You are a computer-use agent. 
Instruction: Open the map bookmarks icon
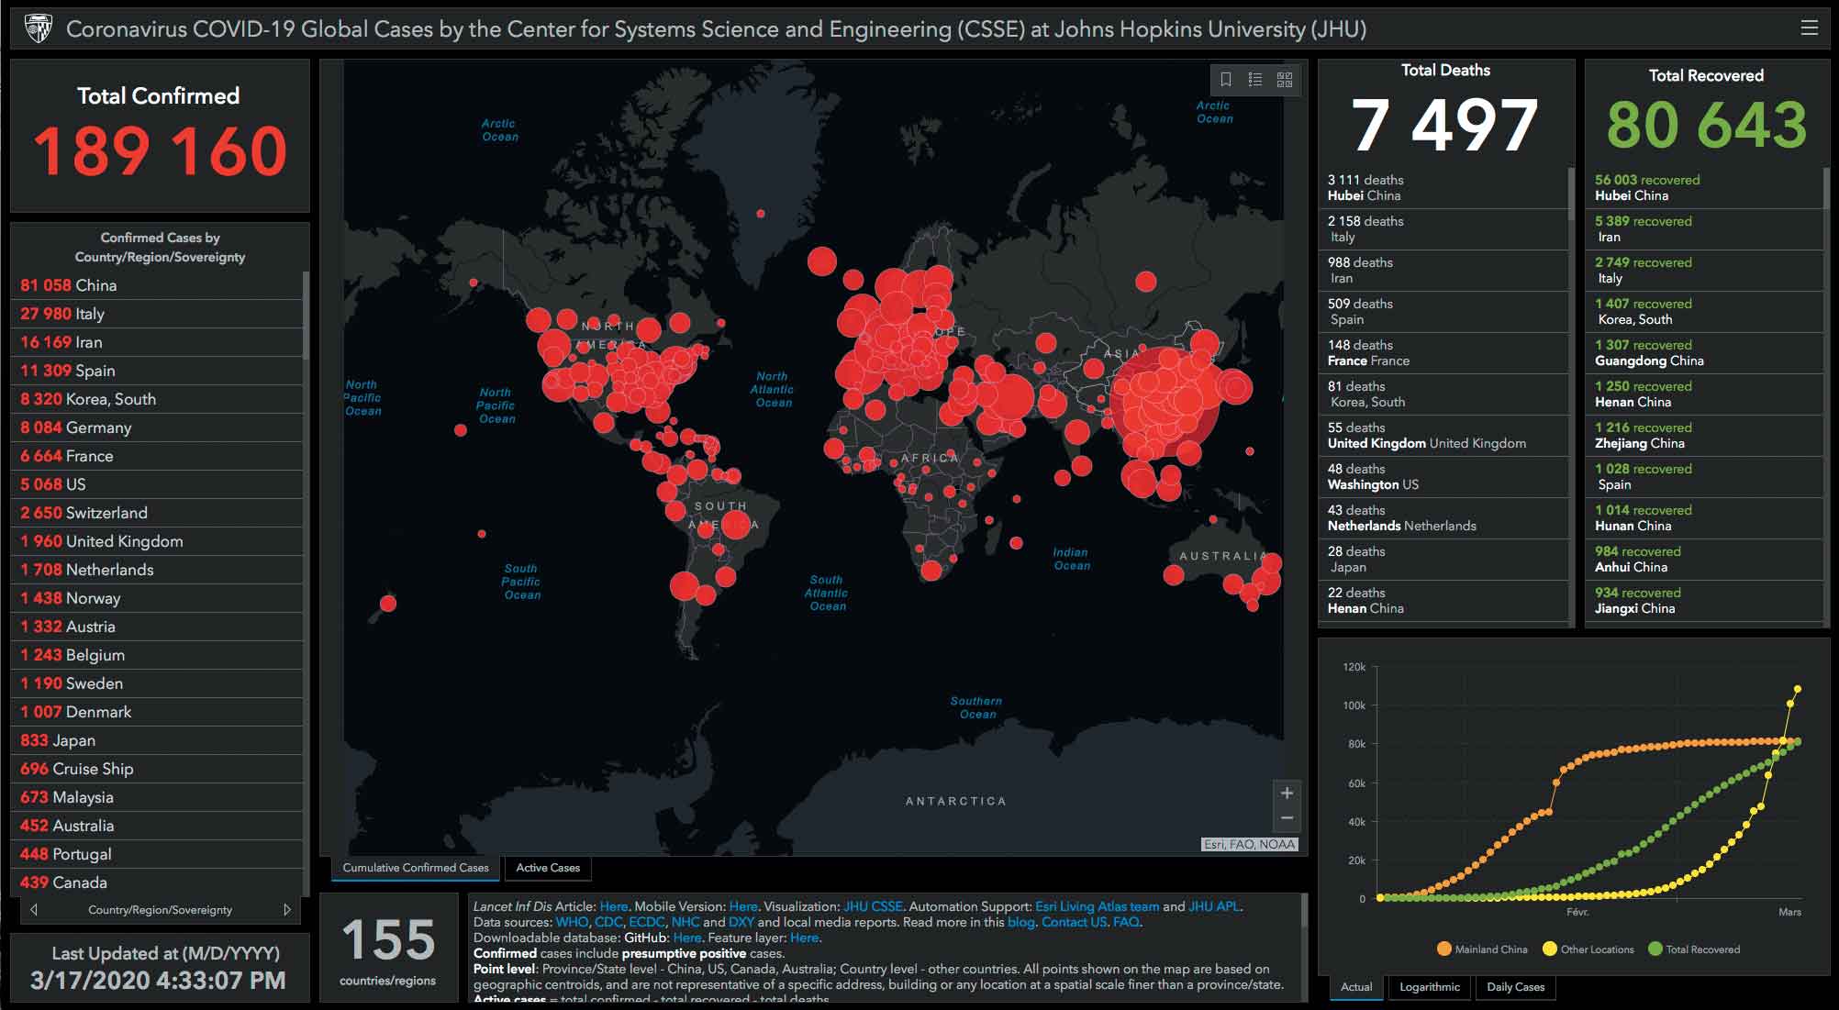pyautogui.click(x=1225, y=80)
